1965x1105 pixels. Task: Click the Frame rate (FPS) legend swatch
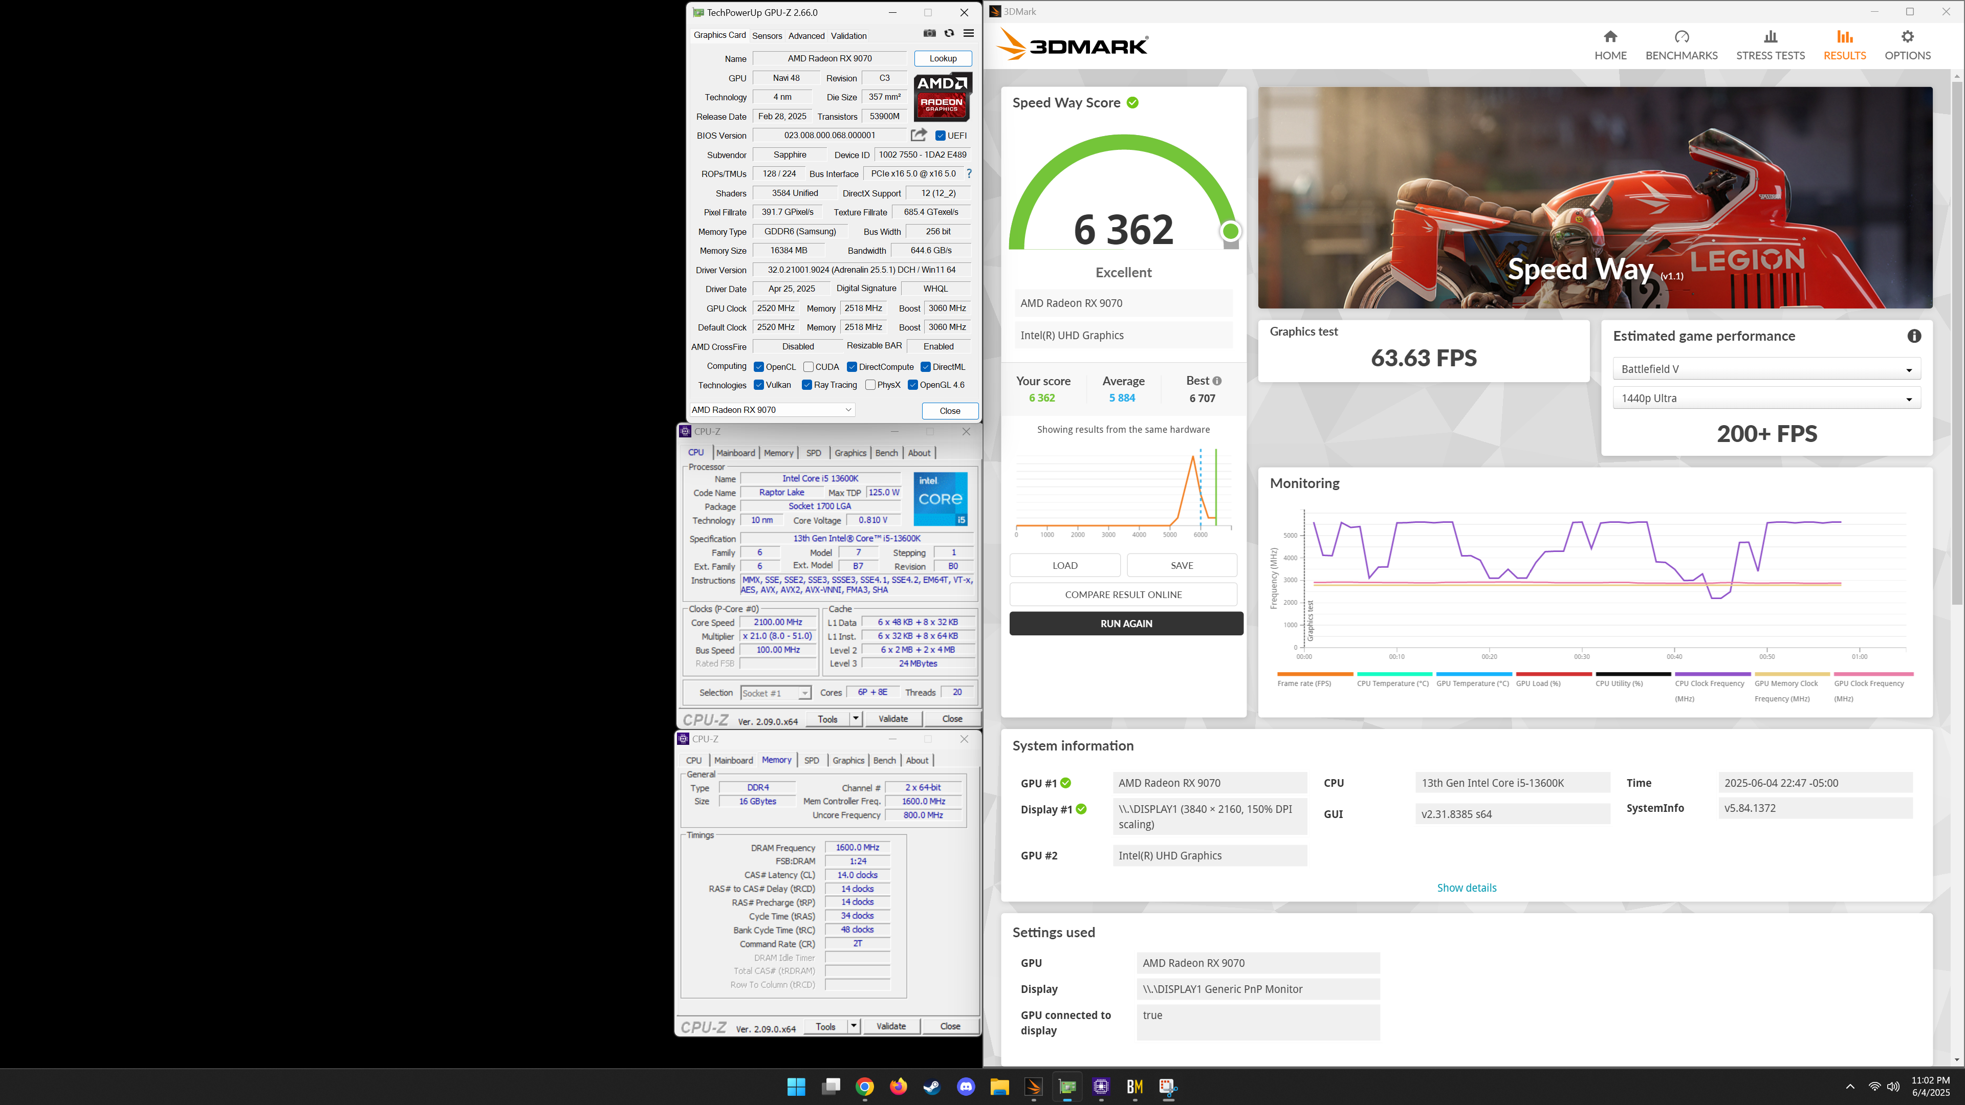pyautogui.click(x=1315, y=674)
